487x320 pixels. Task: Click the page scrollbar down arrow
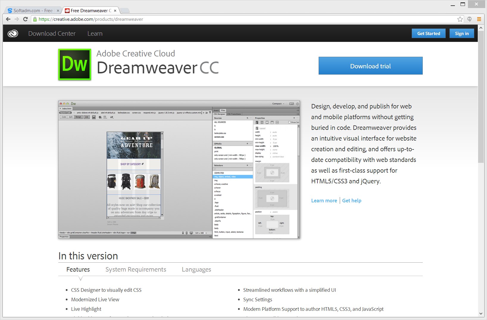[x=481, y=313]
